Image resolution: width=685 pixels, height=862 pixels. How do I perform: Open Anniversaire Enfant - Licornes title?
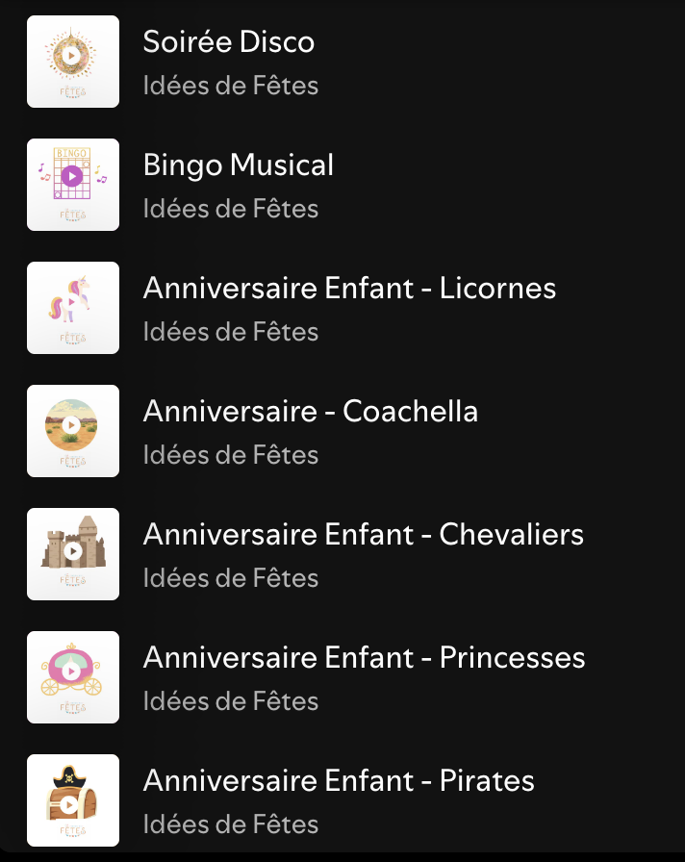click(x=349, y=288)
